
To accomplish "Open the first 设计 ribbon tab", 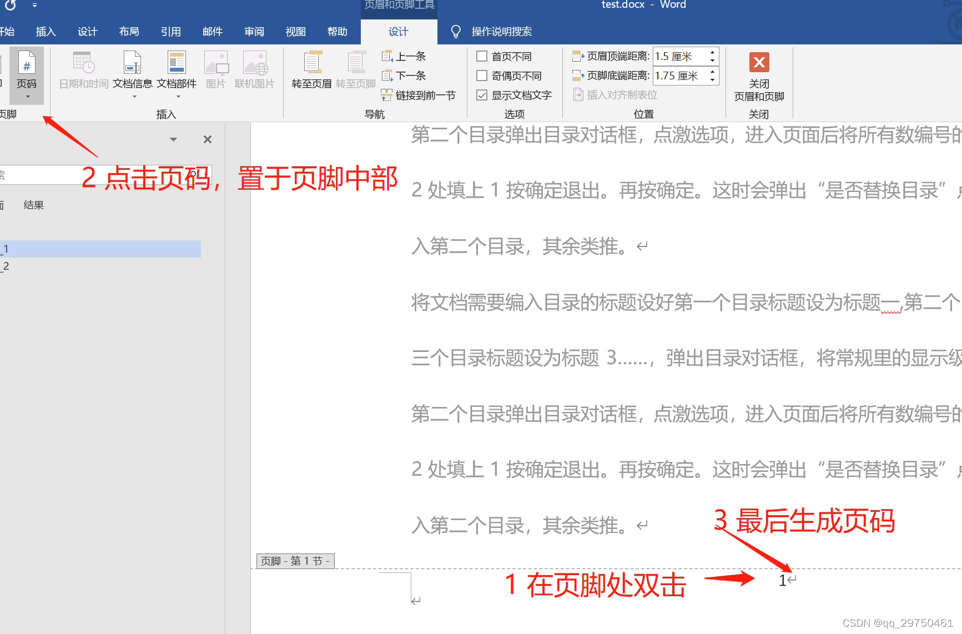I will coord(87,32).
